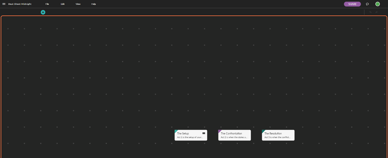Click the redo arrow
The image size is (388, 158).
point(376,12)
